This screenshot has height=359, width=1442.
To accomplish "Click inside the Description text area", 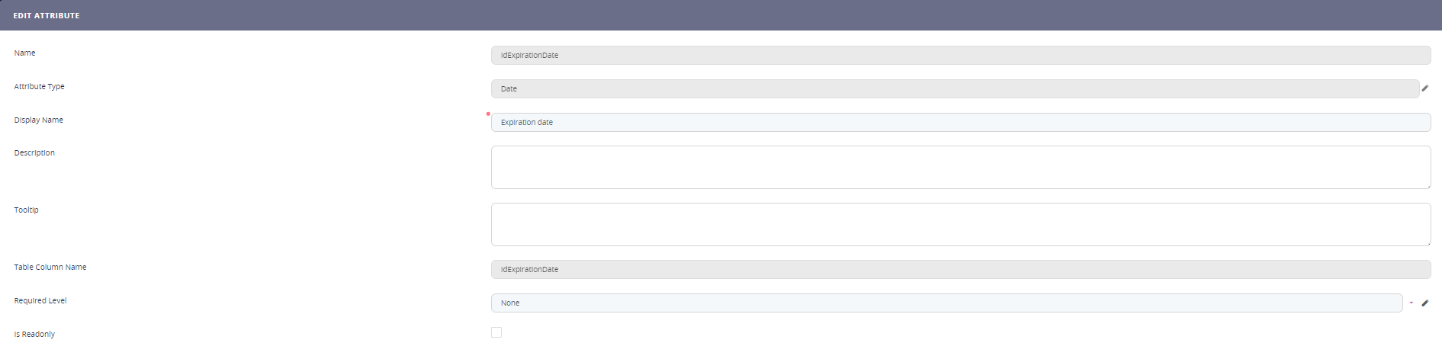I will 960,167.
